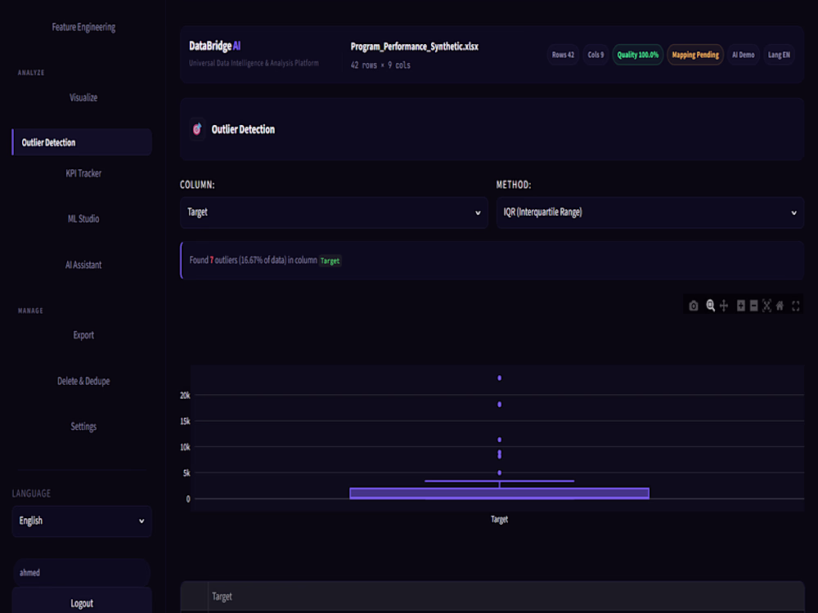
Task: Click the Lang EN badge
Action: click(779, 55)
